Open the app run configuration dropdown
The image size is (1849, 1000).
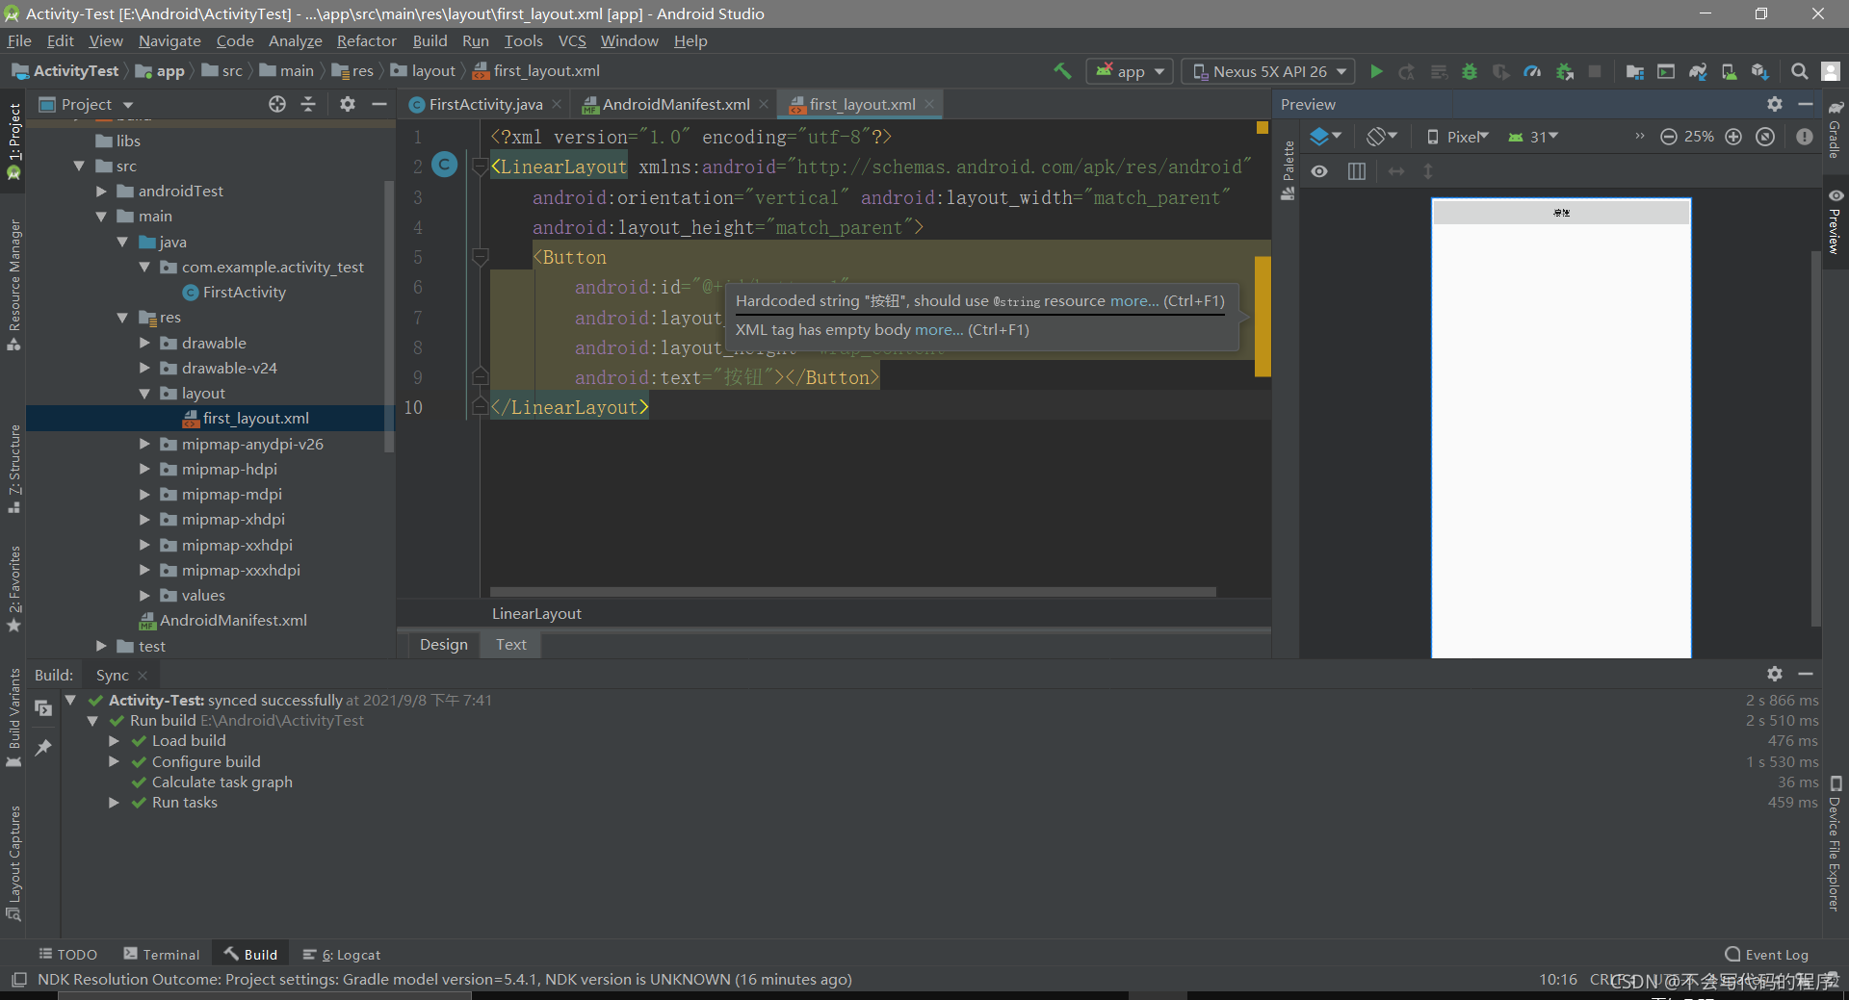coord(1130,71)
